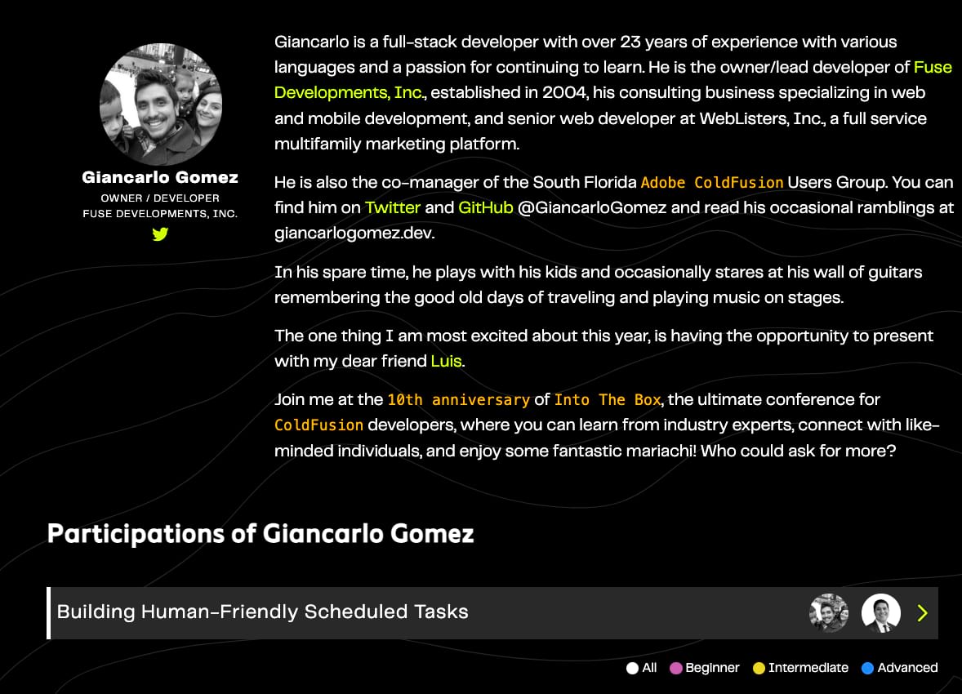
Task: Click the Luis link in the bio
Action: (446, 361)
